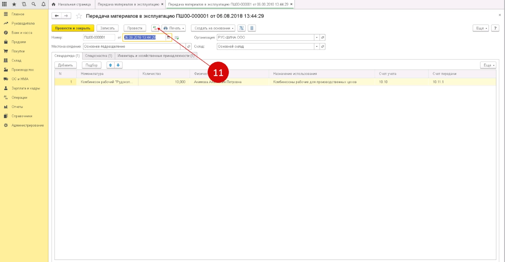The width and height of the screenshot is (505, 262).
Task: Click the Номер input field
Action: pos(99,37)
